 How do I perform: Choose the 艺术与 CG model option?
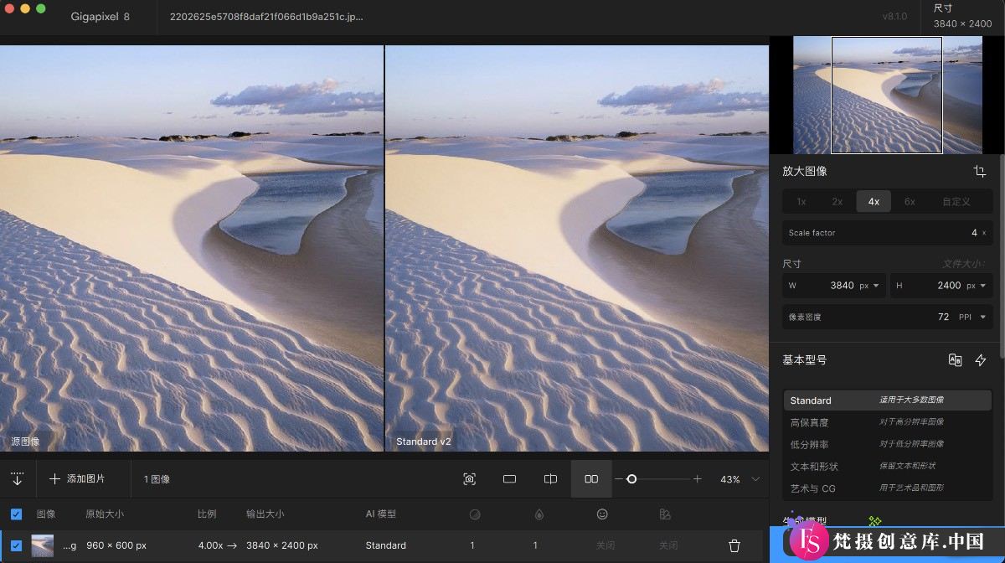(x=887, y=488)
